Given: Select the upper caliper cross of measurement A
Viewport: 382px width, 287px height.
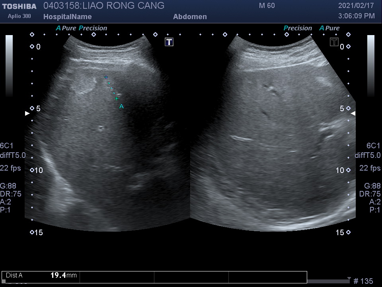Looking at the screenshot, I should (106, 77).
